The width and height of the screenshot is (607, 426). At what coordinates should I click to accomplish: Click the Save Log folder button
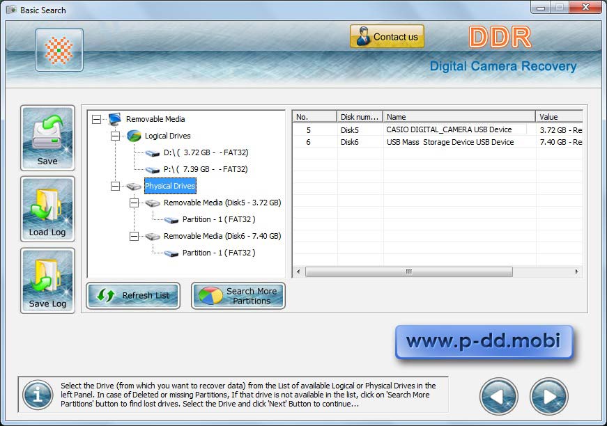tap(47, 281)
